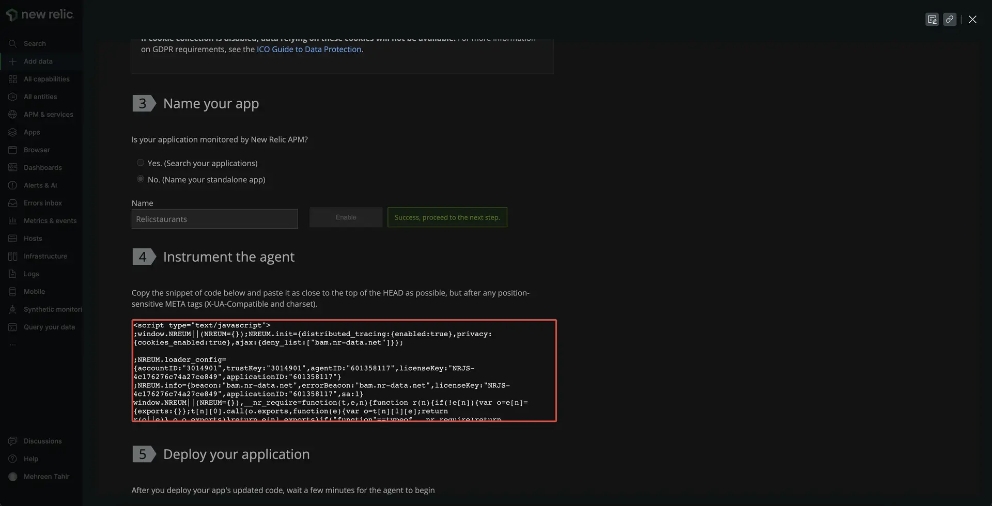Click the Hosts server icon
Image resolution: width=992 pixels, height=506 pixels.
point(12,239)
